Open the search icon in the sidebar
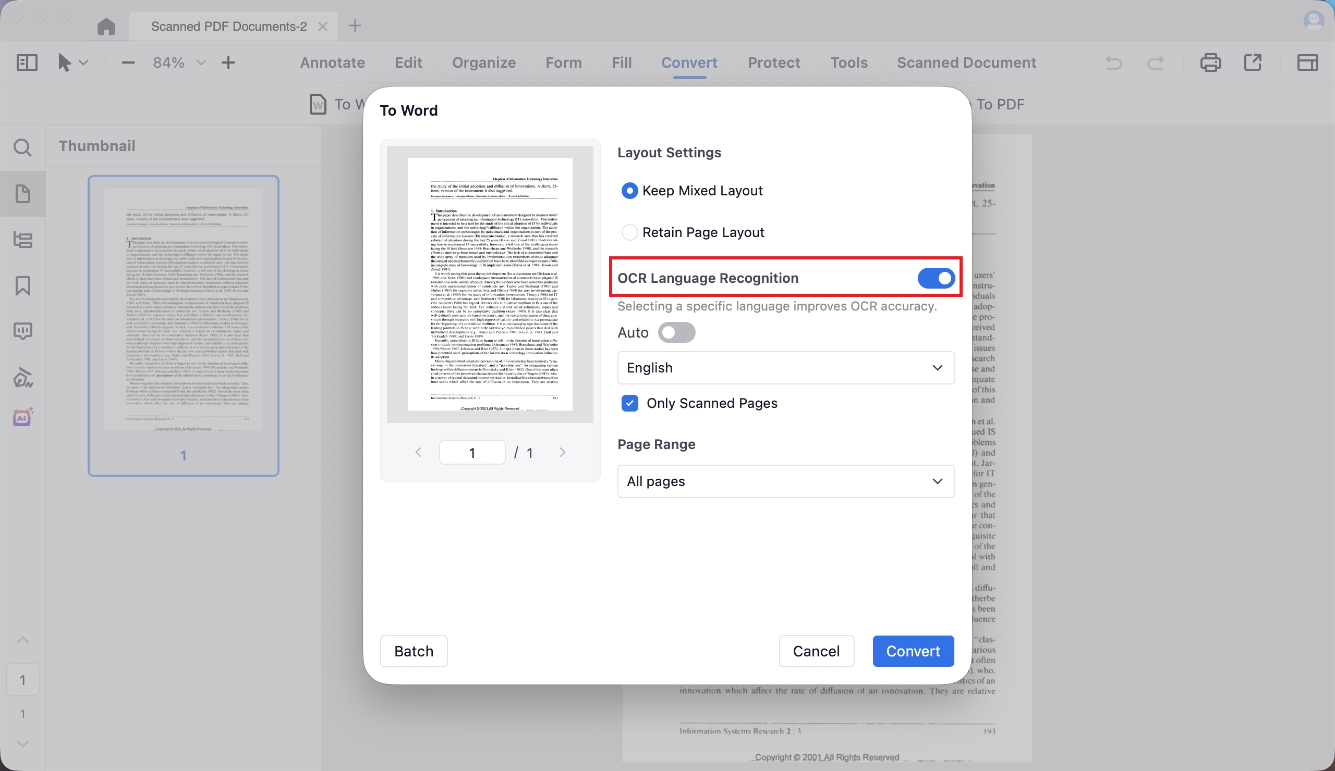Viewport: 1335px width, 771px height. tap(22, 147)
